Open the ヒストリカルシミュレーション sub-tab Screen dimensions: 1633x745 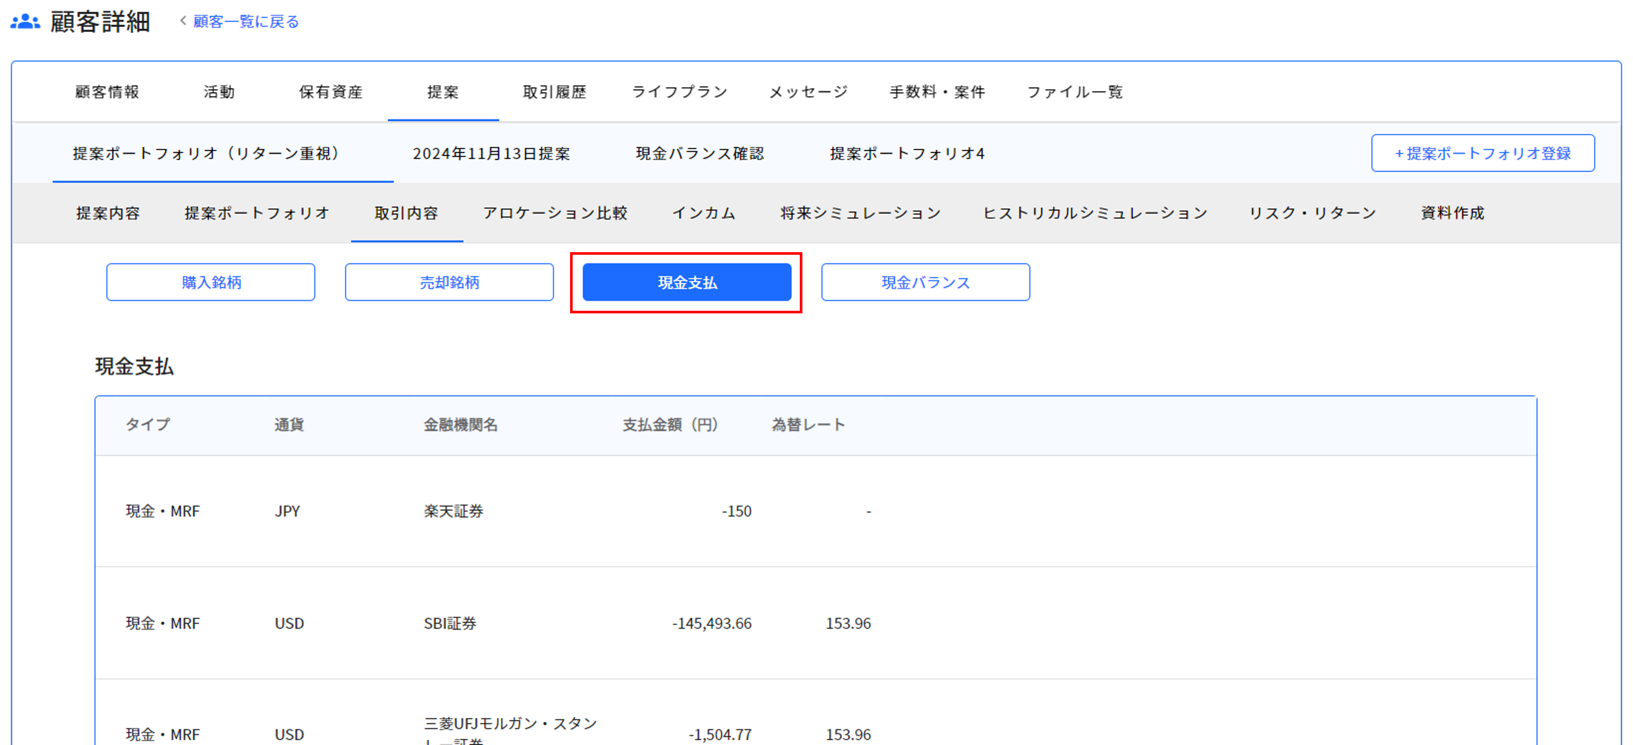coord(1095,213)
